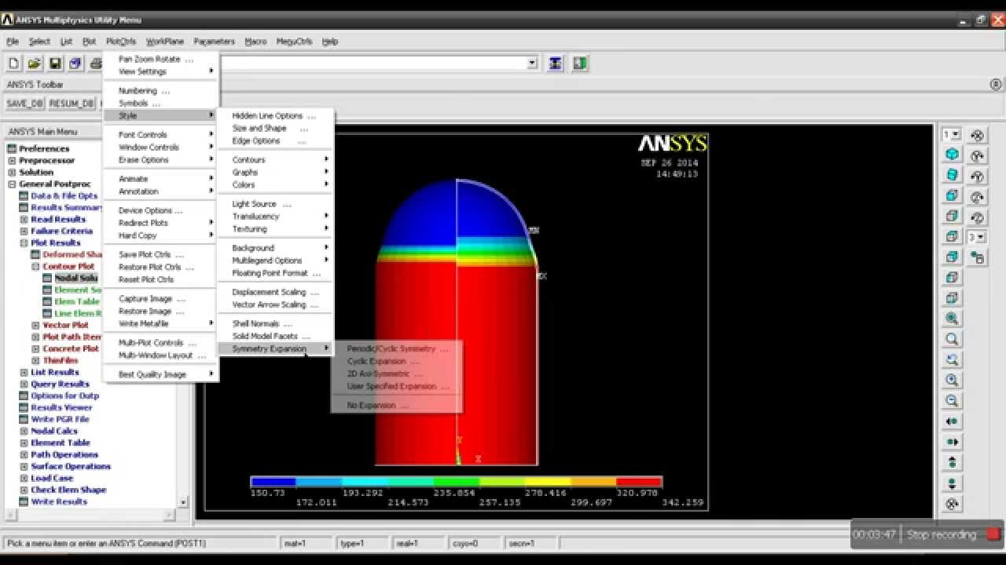This screenshot has width=1006, height=565.
Task: Click the Open ANSYS File folder icon
Action: coord(34,64)
